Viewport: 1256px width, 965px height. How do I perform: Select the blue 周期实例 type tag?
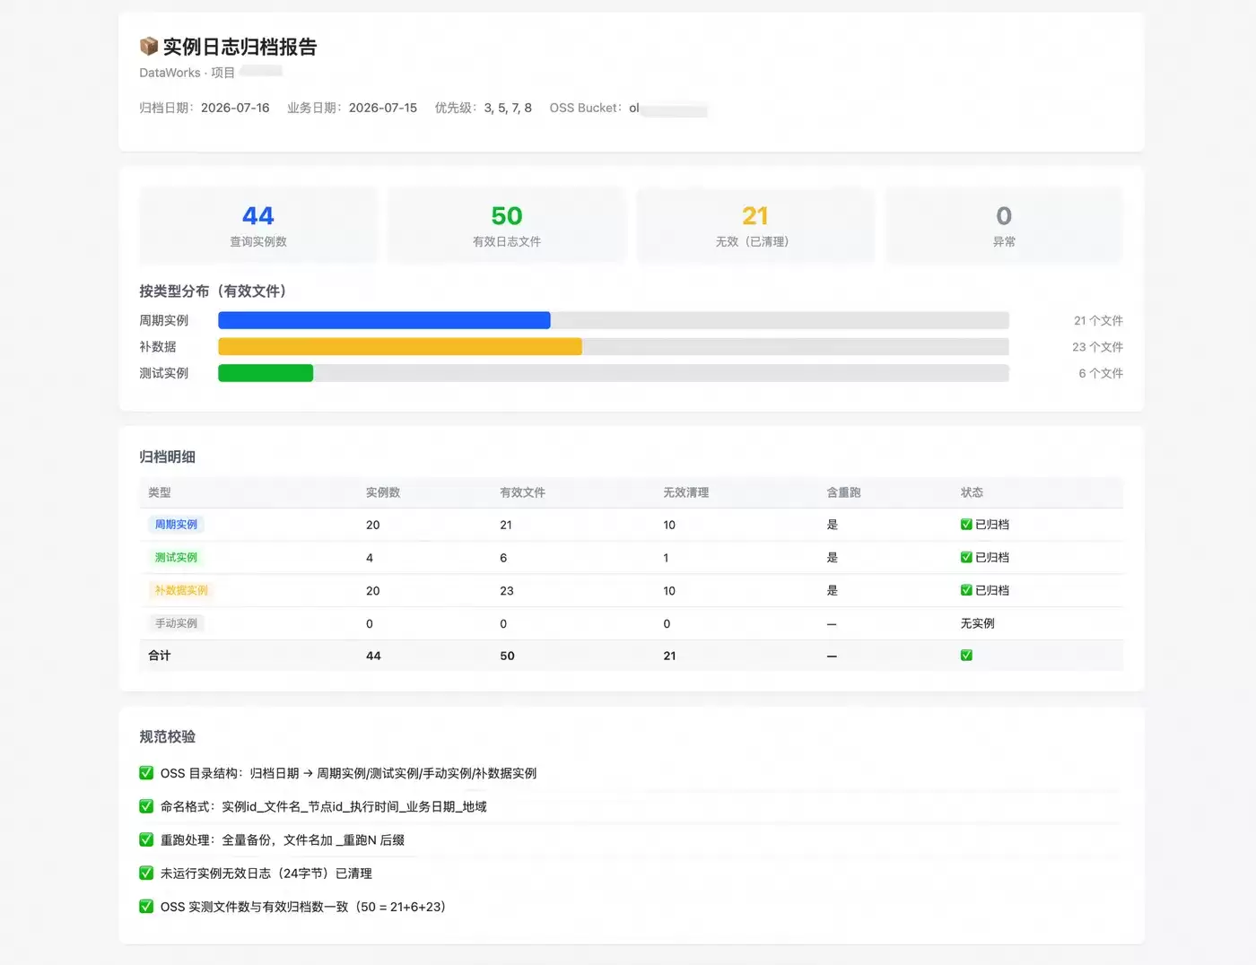[x=176, y=525]
